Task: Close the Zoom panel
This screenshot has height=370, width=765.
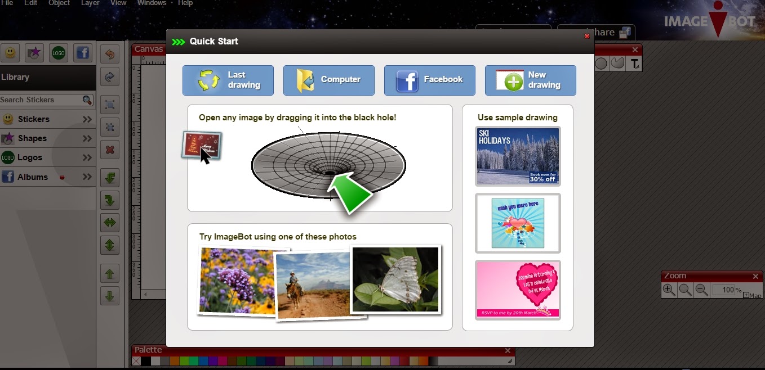Action: pos(756,276)
